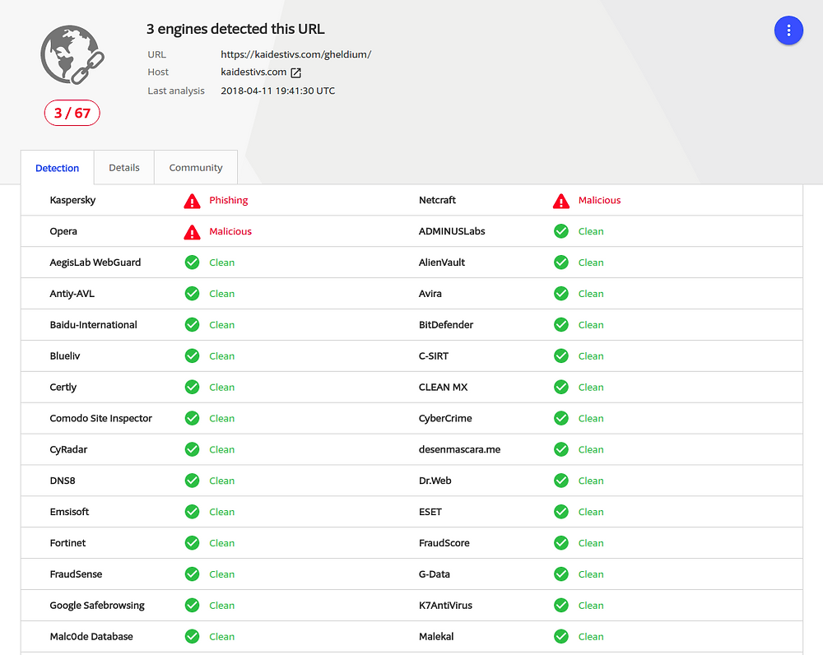The image size is (823, 655).
Task: Click green check icon for BitDefender
Action: pos(561,325)
